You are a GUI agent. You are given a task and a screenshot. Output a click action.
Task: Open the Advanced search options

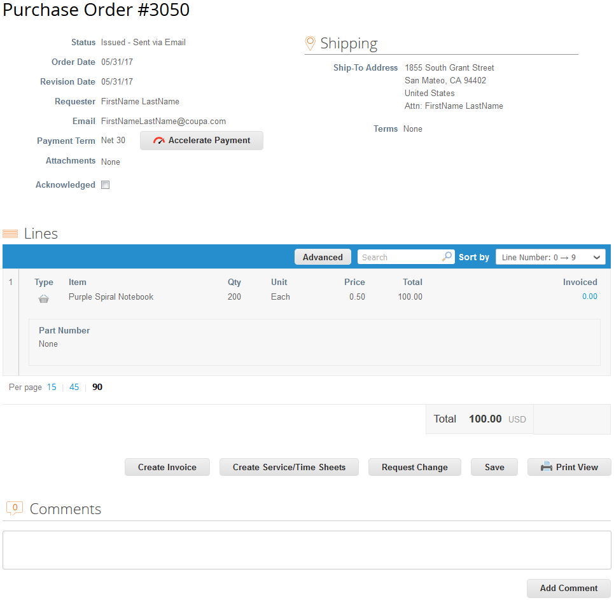click(323, 257)
